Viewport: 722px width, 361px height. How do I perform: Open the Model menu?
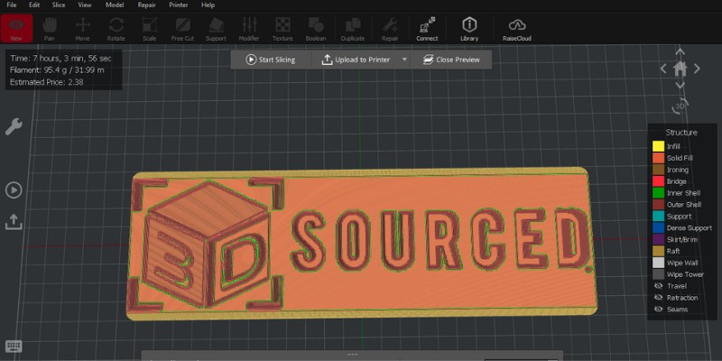(115, 5)
